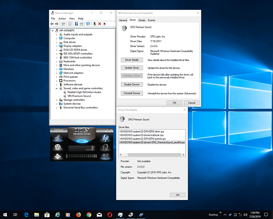Open Google Chrome from taskbar

pos(89,215)
